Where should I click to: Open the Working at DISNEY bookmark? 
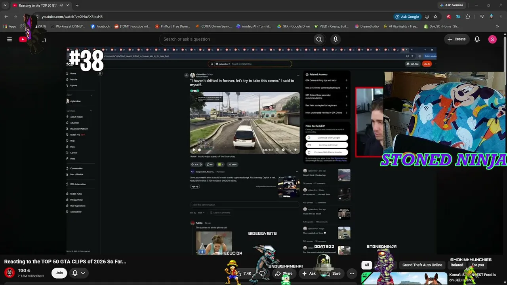click(67, 27)
